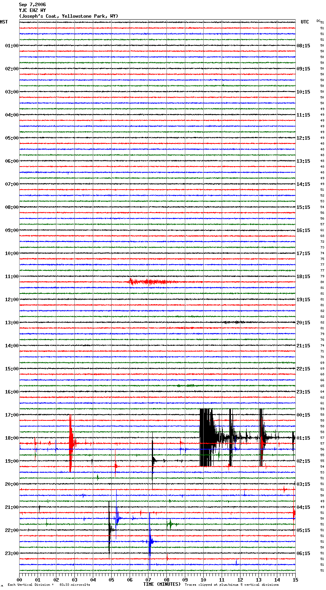This screenshot has height=590, width=326.
Task: Select the 07:00 MST time label
Action: [x=12, y=184]
